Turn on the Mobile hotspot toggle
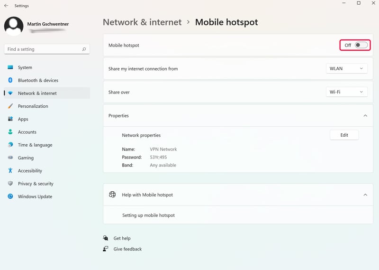Screen dimensions: 379x270 tap(361, 45)
